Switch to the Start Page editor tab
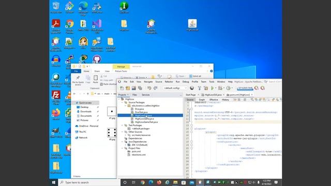 (191, 95)
